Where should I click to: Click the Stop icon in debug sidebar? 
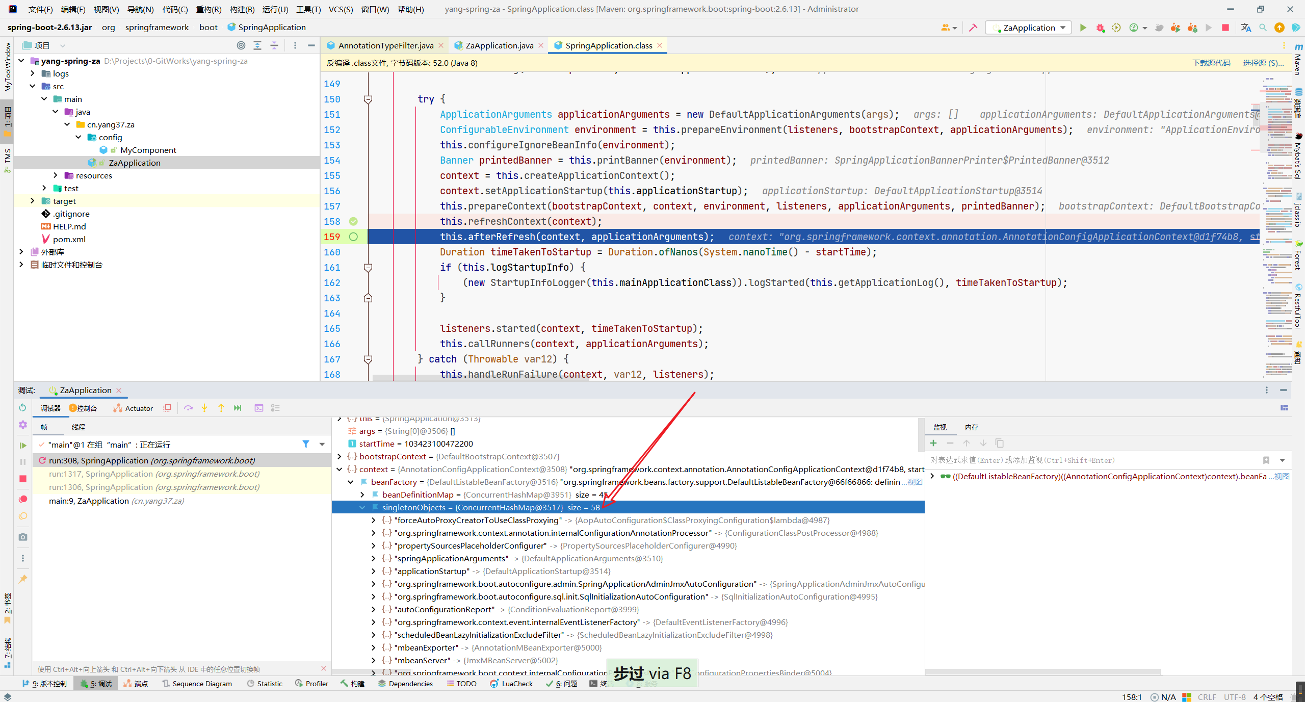click(22, 479)
